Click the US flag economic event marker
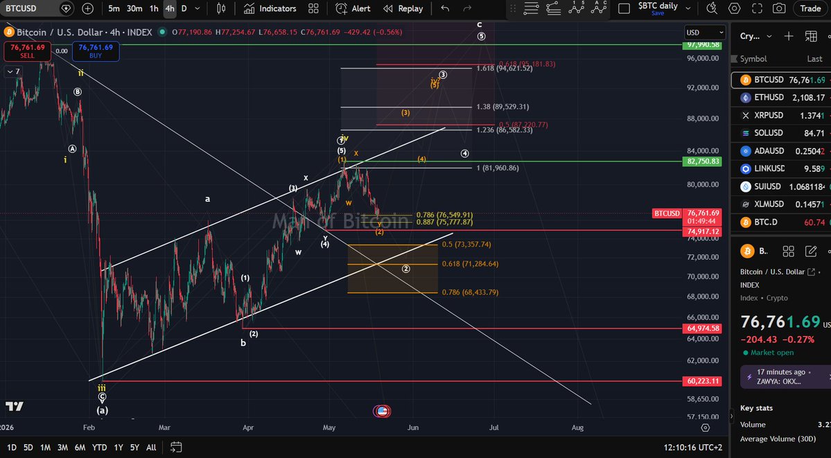831x458 pixels. coord(382,411)
